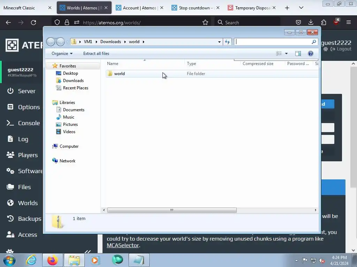Click Explorer forward navigation button

point(60,42)
